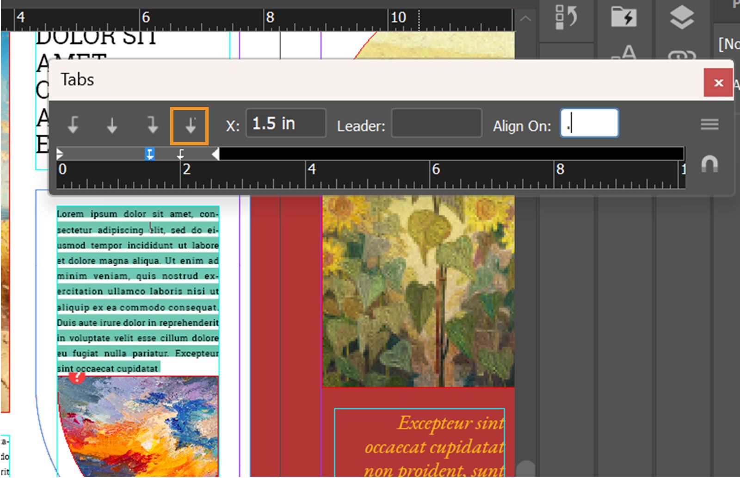This screenshot has height=478, width=740.
Task: Click the Align On input field
Action: pos(589,123)
